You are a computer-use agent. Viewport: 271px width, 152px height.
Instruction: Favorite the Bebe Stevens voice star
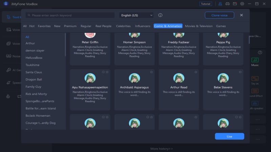240,72
